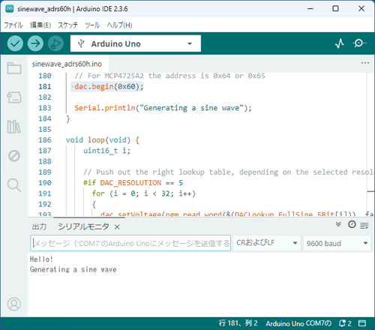
Task: Open the ヘルプ(H) menu
Action: click(119, 25)
